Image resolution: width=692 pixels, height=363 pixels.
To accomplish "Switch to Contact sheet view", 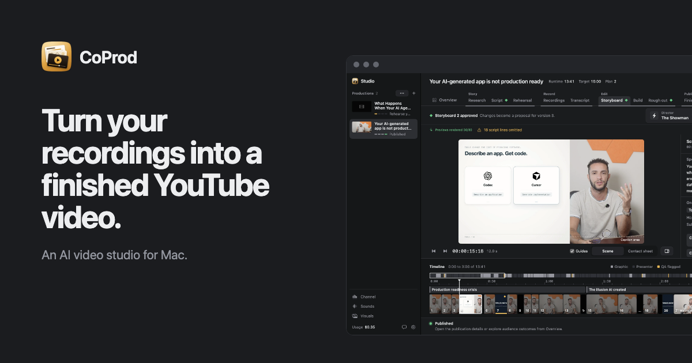I will coord(640,251).
